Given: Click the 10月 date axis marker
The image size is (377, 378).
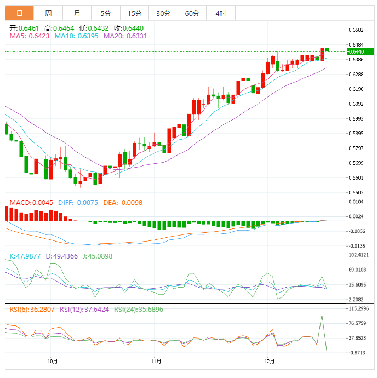Looking at the screenshot, I should [52, 361].
